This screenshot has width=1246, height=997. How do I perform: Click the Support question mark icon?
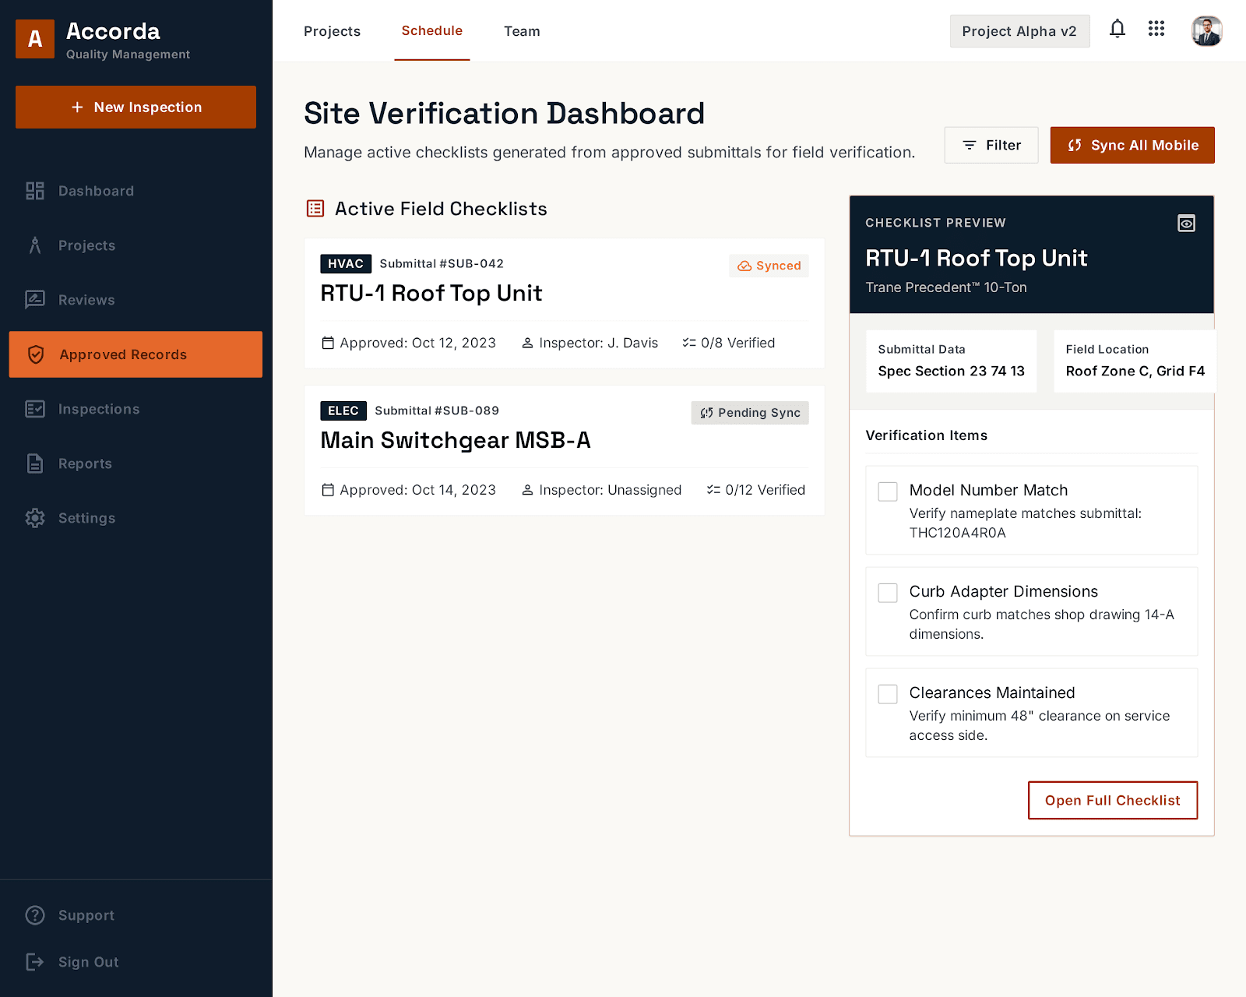[x=35, y=915]
